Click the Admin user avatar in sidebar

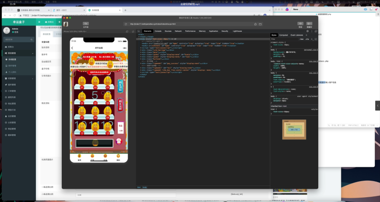coord(7,30)
